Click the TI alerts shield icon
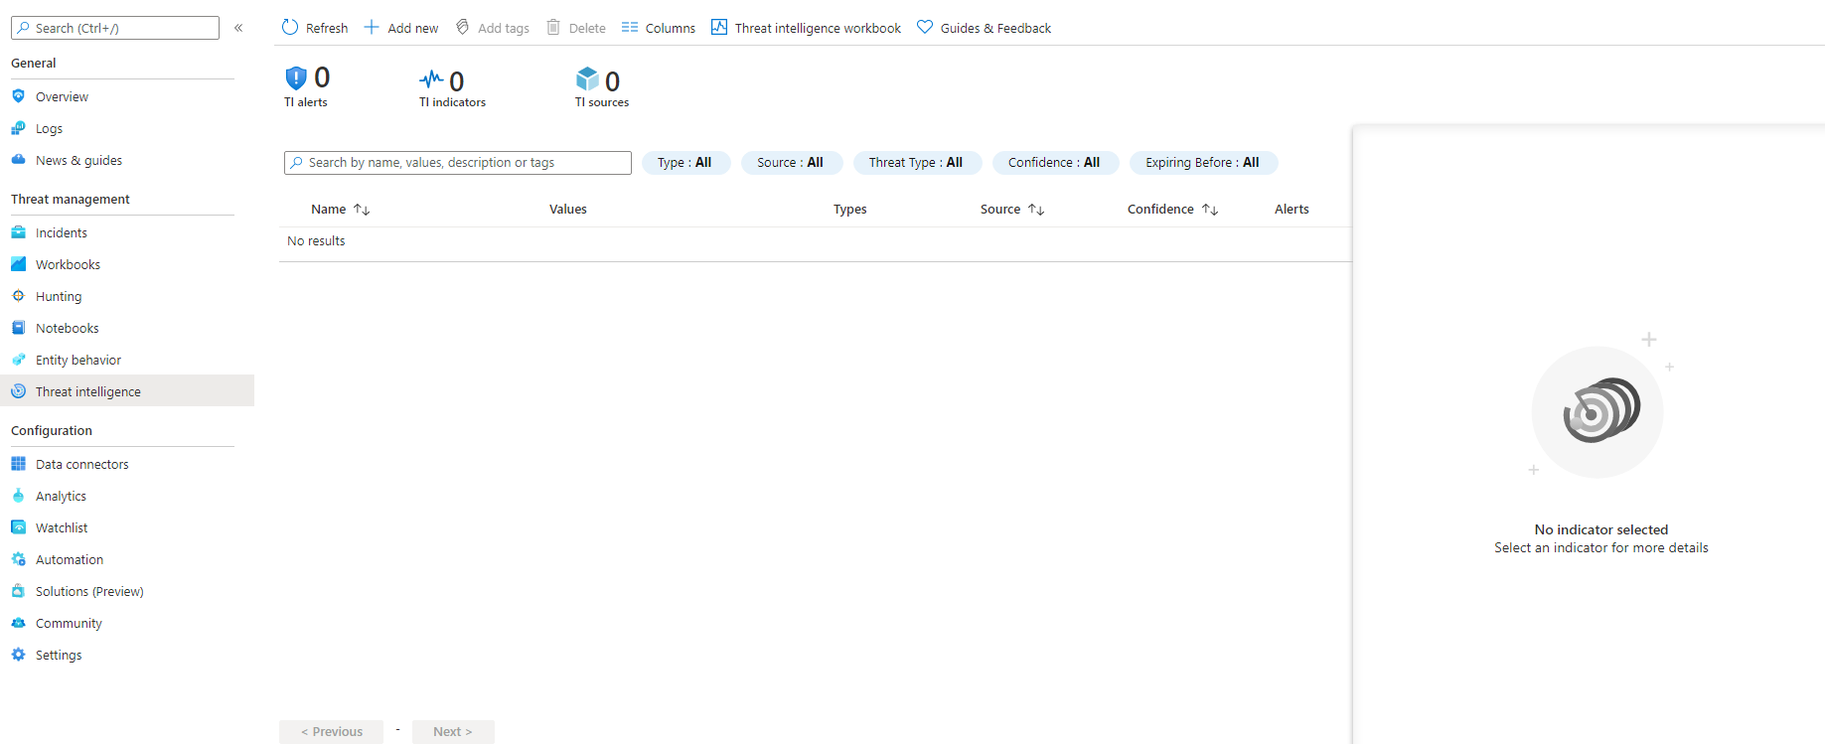Image resolution: width=1825 pixels, height=744 pixels. coord(296,78)
